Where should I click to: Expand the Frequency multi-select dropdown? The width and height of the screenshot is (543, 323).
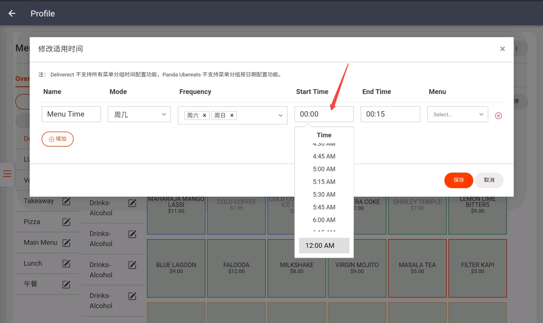coord(280,115)
